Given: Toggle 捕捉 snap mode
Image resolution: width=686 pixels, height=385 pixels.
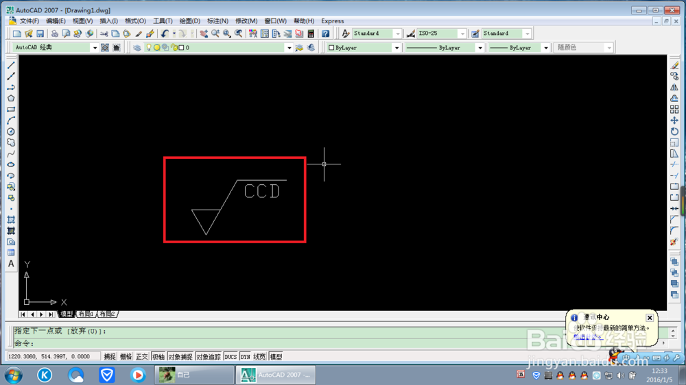Looking at the screenshot, I should pos(109,357).
